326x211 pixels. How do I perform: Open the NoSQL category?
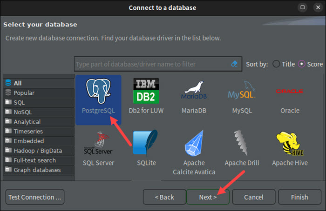coord(39,112)
